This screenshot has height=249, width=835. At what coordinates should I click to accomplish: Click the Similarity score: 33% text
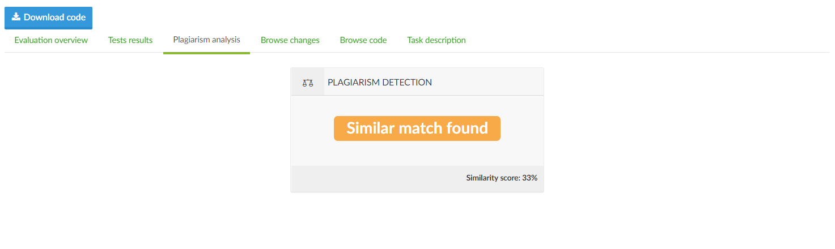(x=501, y=178)
